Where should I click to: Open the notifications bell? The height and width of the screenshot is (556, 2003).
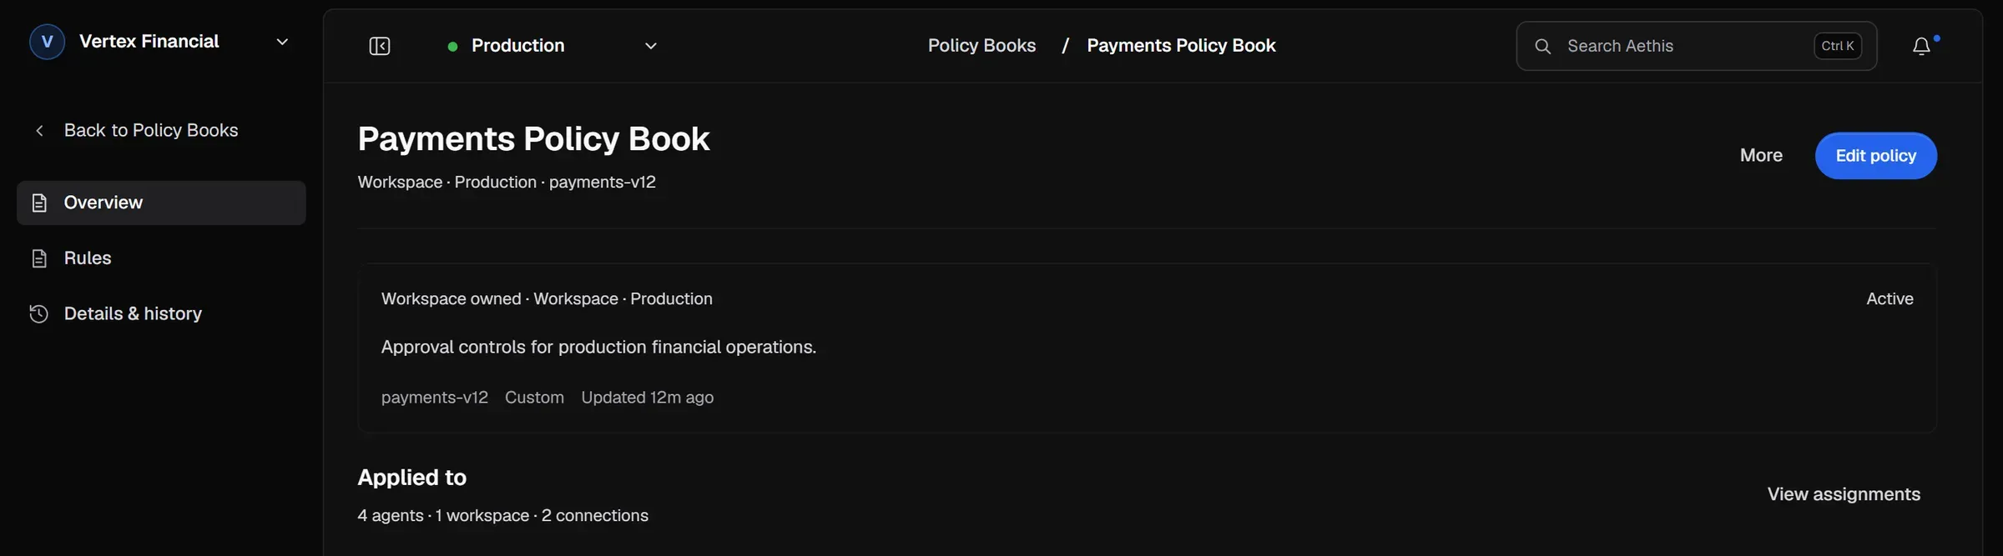coord(1921,46)
